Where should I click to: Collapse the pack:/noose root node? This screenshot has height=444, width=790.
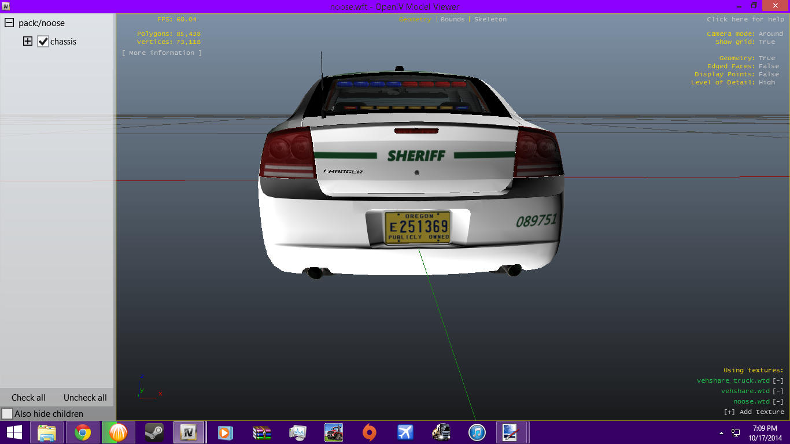click(9, 23)
